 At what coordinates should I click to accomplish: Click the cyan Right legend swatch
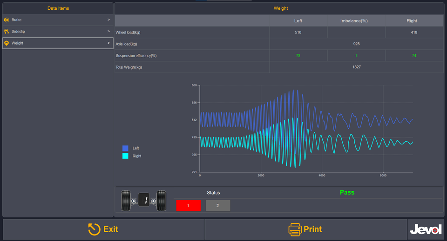[x=125, y=156]
